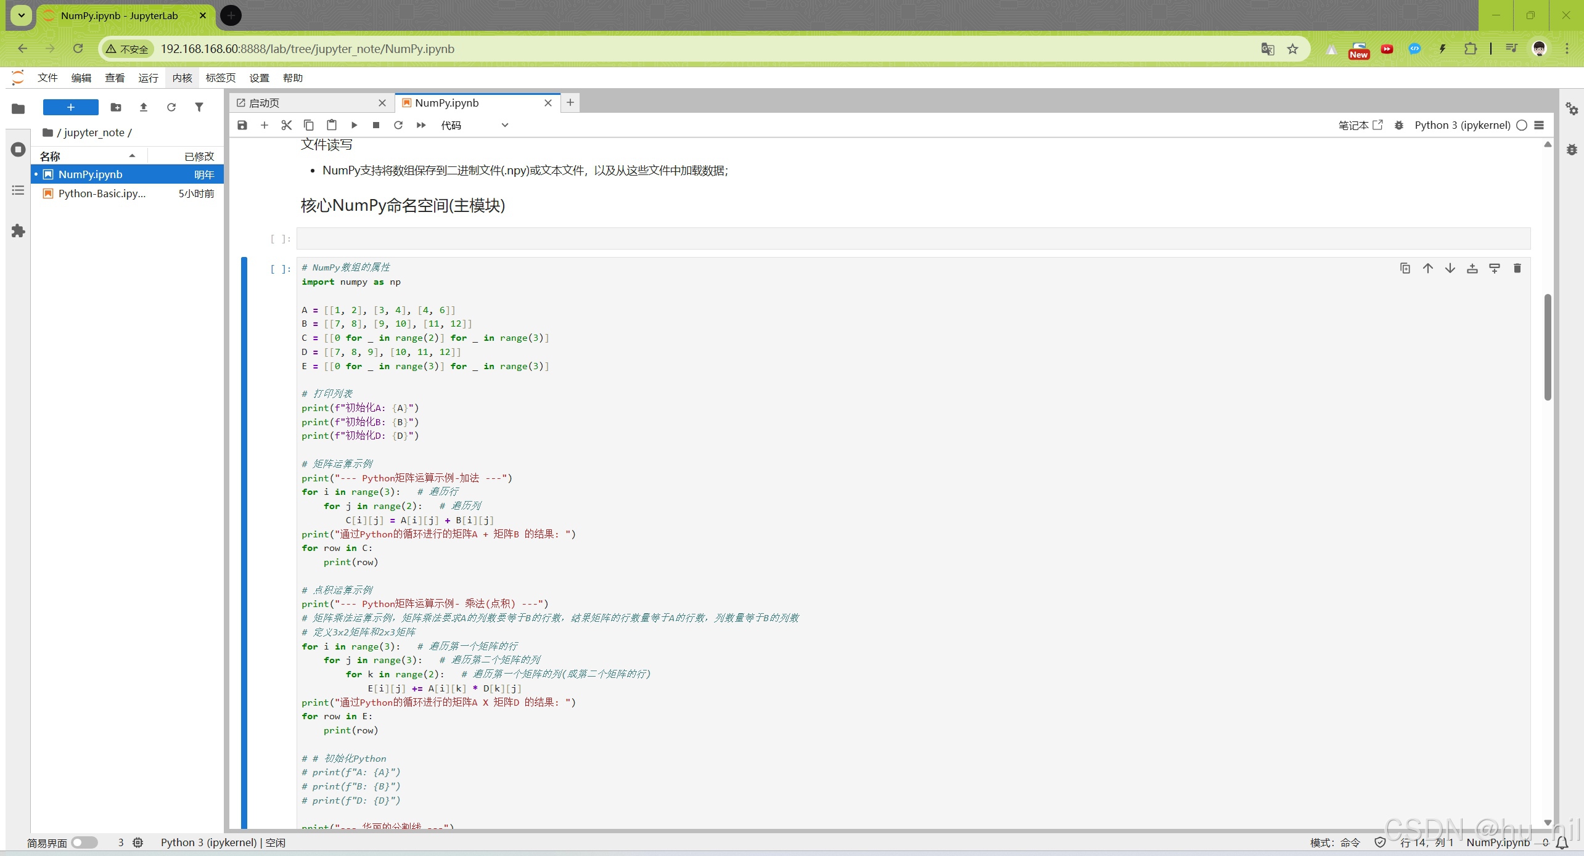This screenshot has height=856, width=1584.
Task: Open the table of contents sidebar
Action: (18, 190)
